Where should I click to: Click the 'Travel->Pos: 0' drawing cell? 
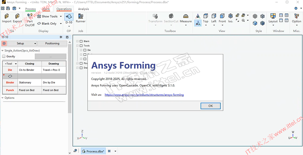pos(54,70)
